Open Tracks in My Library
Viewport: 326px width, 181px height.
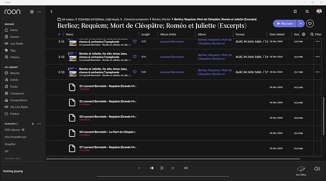click(x=11, y=86)
